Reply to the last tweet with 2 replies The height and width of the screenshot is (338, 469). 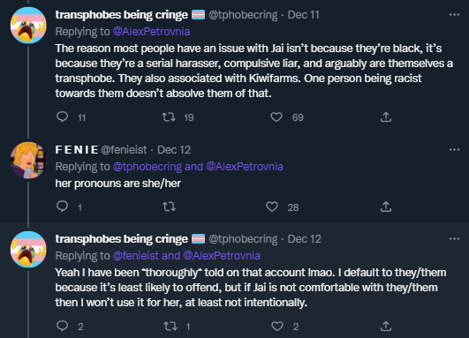click(x=62, y=326)
